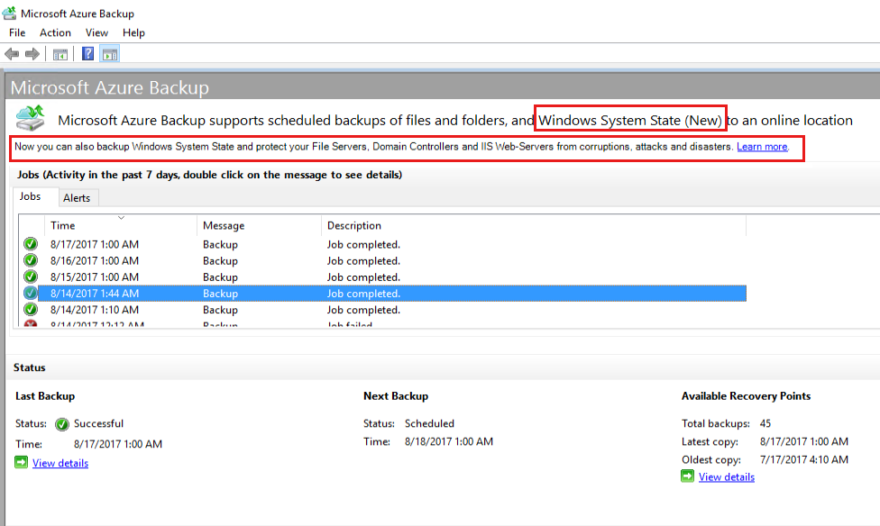Select the 8/16/2017 1:00 AM job row
Image resolution: width=880 pixels, height=526 pixels.
point(384,260)
